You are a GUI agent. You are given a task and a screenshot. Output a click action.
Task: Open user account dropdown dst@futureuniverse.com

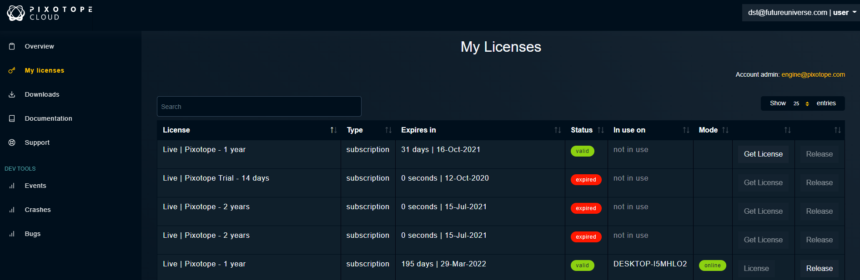(801, 13)
